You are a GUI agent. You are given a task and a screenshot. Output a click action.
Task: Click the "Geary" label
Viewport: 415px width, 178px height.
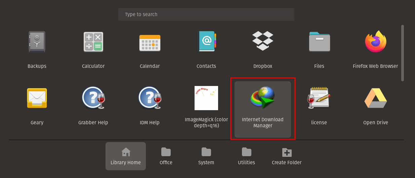(x=37, y=123)
